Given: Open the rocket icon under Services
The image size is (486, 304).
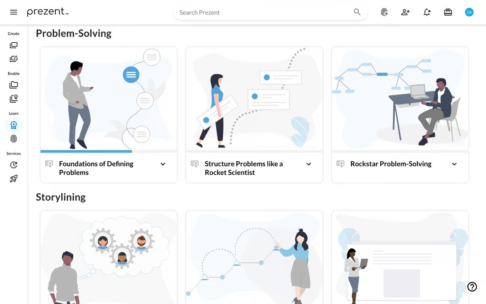Looking at the screenshot, I should pyautogui.click(x=14, y=179).
